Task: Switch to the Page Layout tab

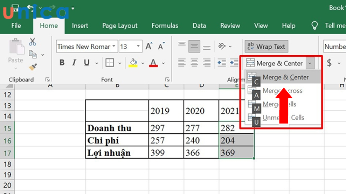Action: [120, 26]
